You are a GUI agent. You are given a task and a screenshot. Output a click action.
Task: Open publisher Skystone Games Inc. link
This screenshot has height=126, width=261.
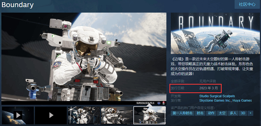[x=215, y=101]
